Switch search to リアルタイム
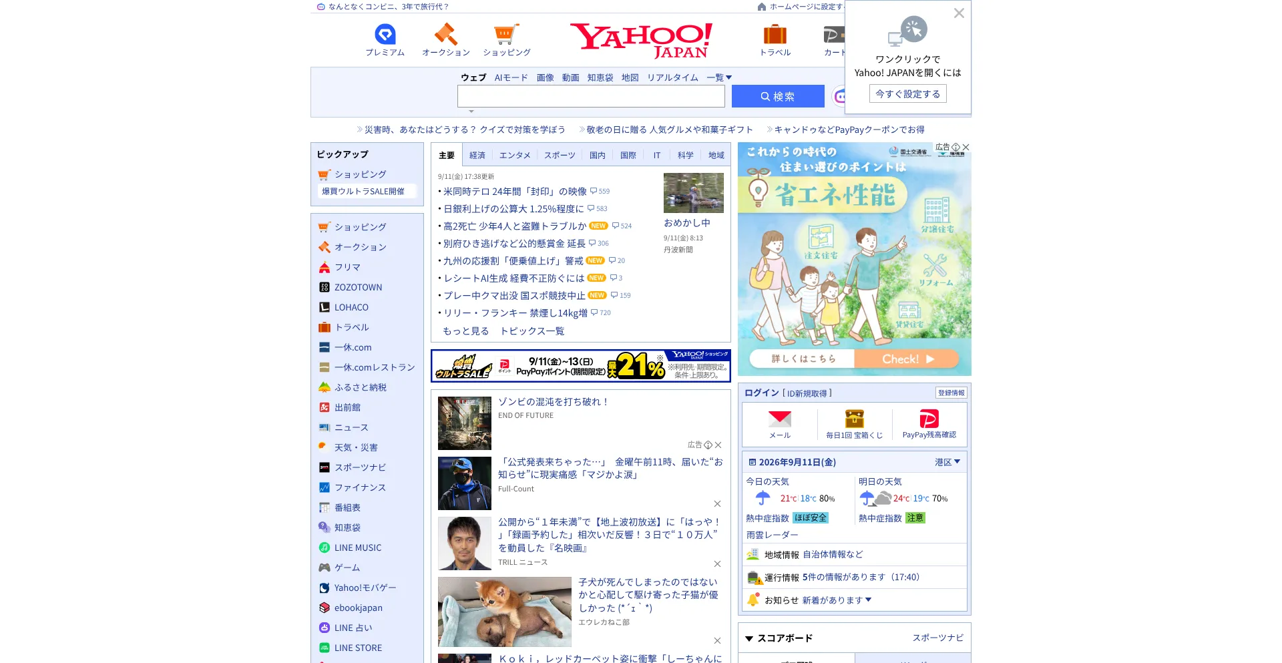This screenshot has width=1282, height=663. pyautogui.click(x=672, y=77)
